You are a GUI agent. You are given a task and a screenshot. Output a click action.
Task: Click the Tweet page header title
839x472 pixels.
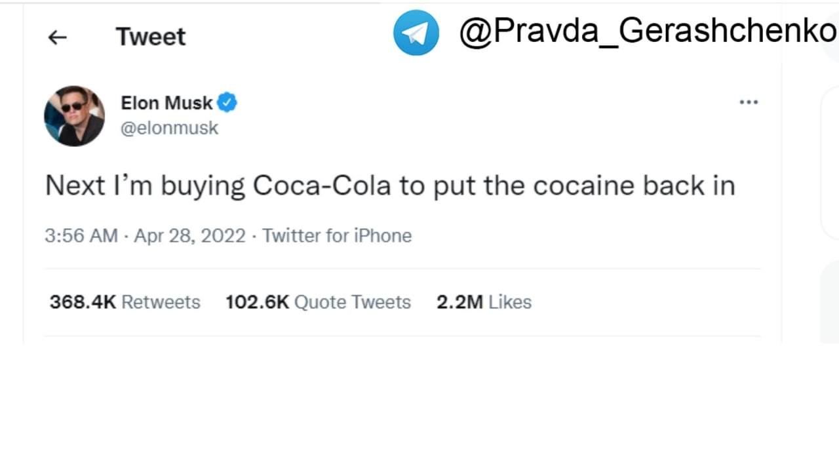[151, 37]
